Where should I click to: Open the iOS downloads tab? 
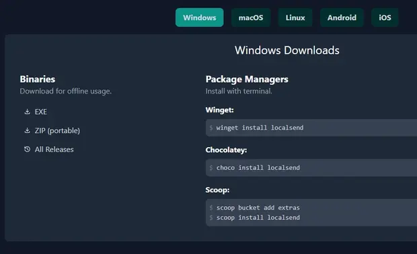pos(385,17)
